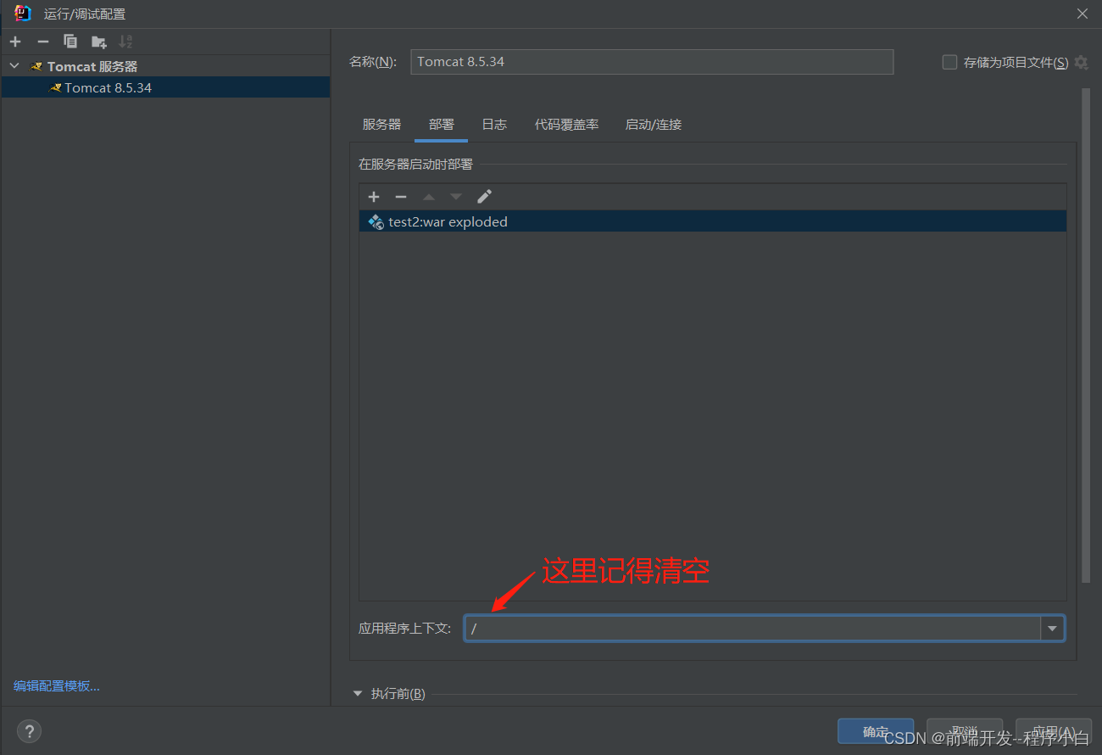The image size is (1102, 755).
Task: Click the 应用程序上下文 input field
Action: pos(753,628)
